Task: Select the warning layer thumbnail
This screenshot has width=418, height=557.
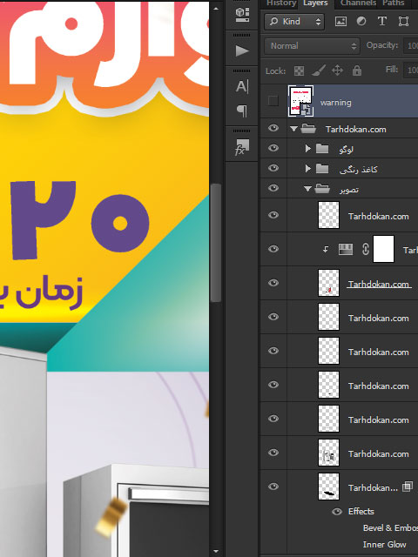Action: click(300, 101)
